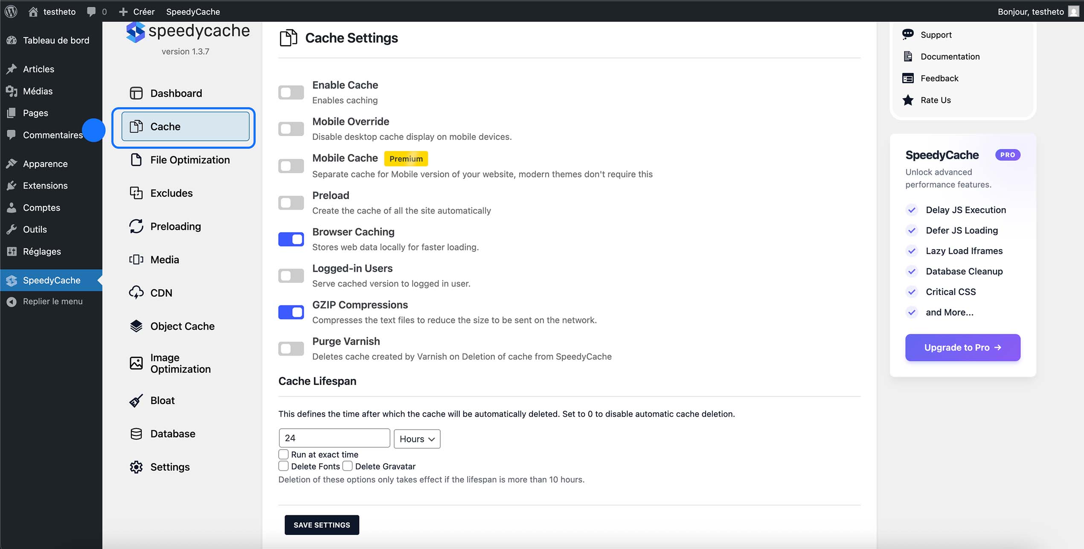Toggle GZIP Compressions switch off
The width and height of the screenshot is (1084, 549).
click(x=291, y=312)
